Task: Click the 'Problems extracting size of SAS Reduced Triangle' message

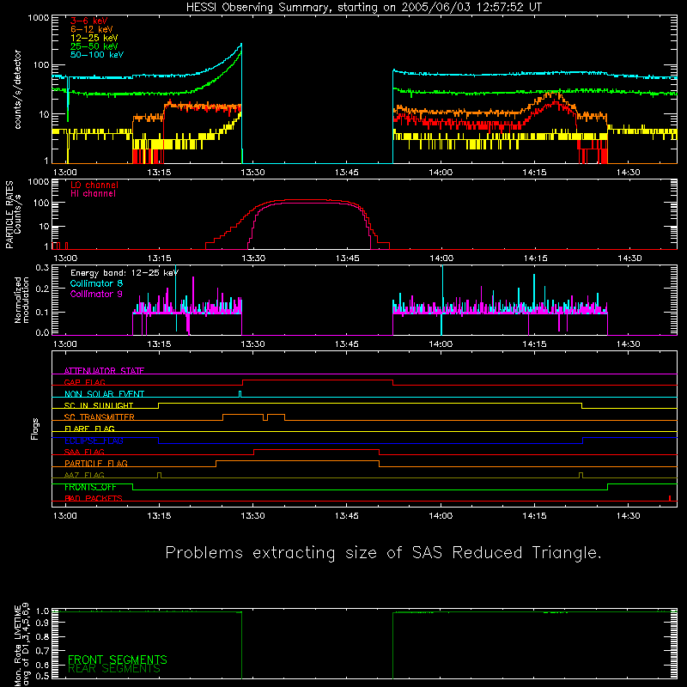Action: pos(383,553)
